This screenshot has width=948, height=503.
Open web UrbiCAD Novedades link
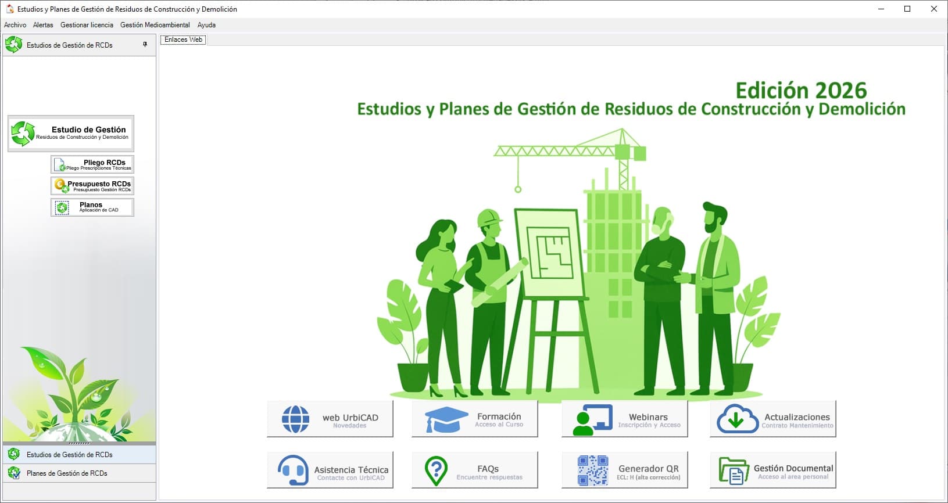click(x=330, y=419)
